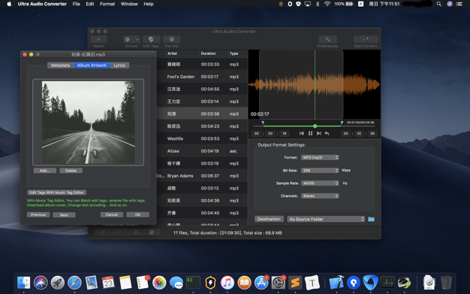Image resolution: width=470 pixels, height=294 pixels.
Task: Open the File Info toolbar icon
Action: 172,39
